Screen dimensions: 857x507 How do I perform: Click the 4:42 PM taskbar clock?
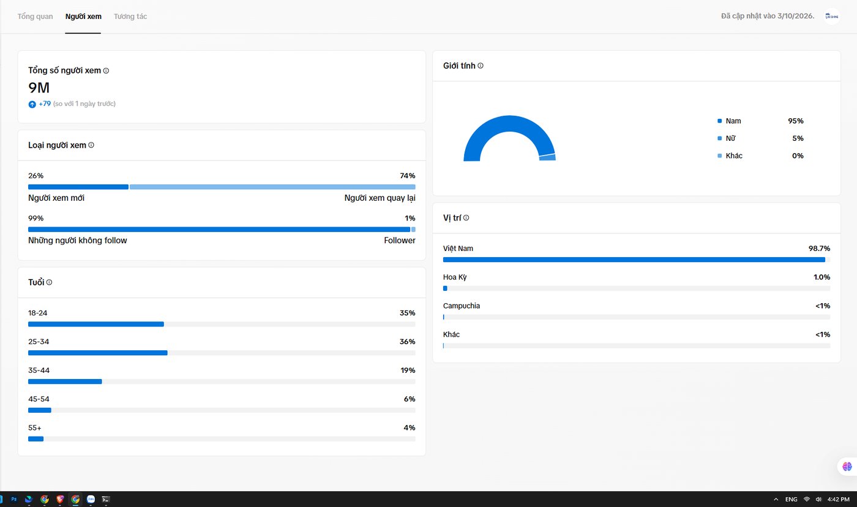[838, 499]
